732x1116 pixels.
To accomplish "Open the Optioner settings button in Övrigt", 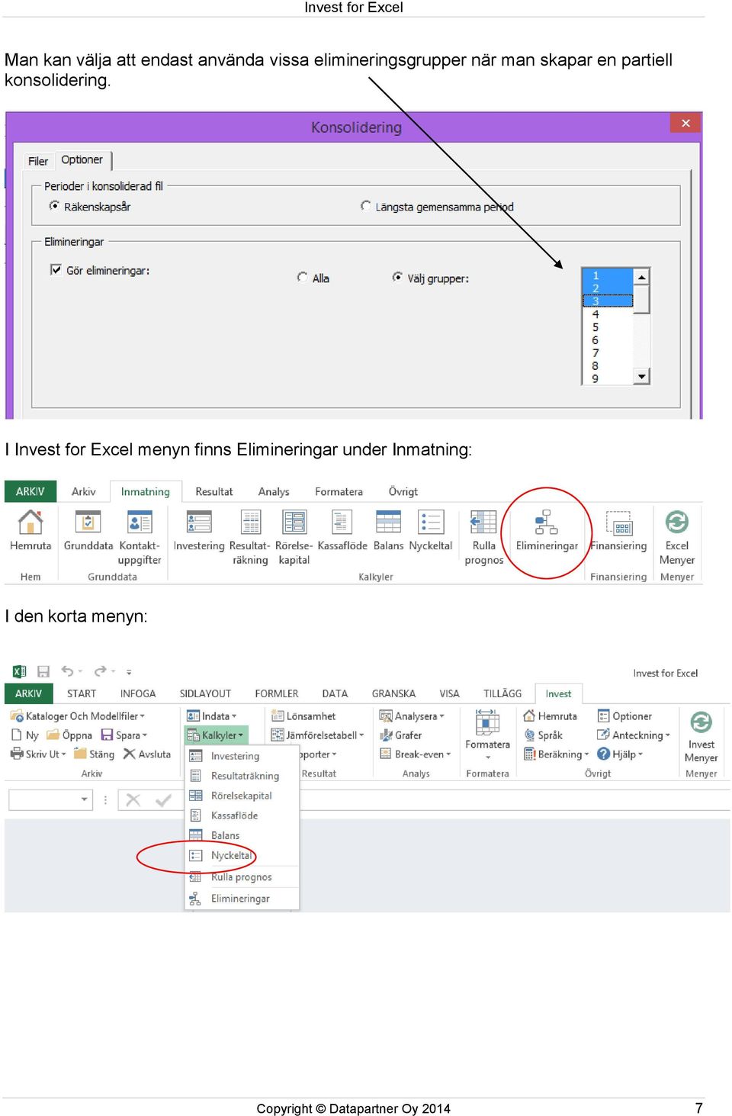I will click(x=624, y=716).
